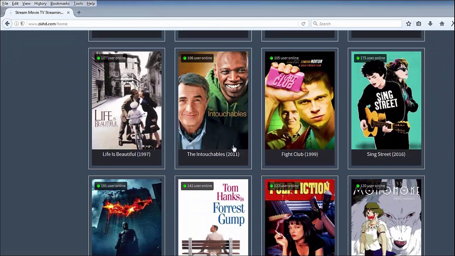Open The Intouchables poster
Image resolution: width=455 pixels, height=256 pixels.
213,100
